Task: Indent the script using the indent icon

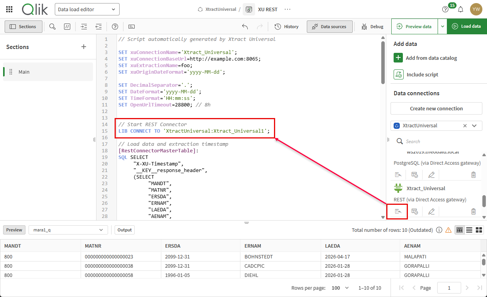Action: point(84,26)
